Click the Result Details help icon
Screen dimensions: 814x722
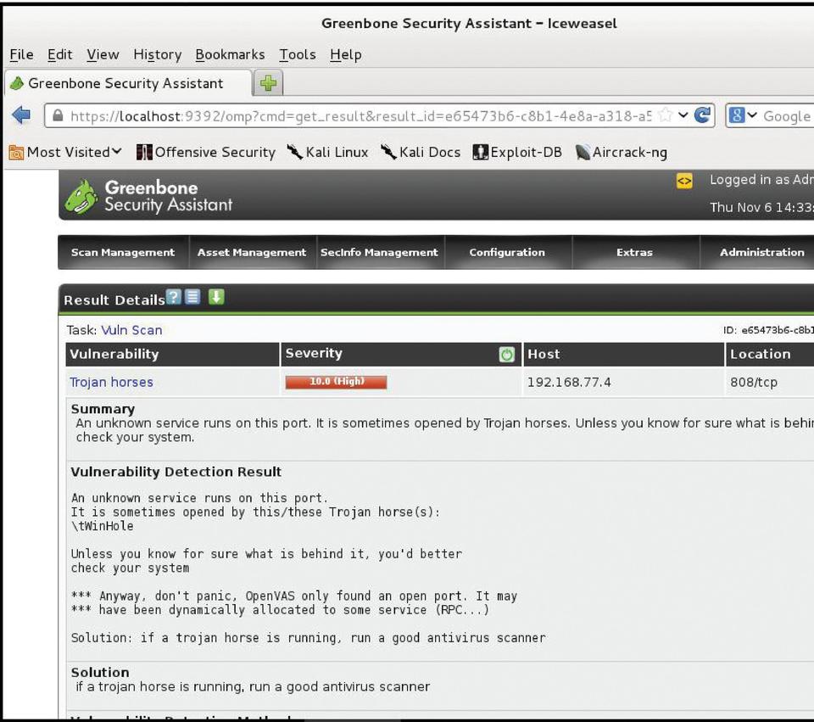tap(174, 297)
